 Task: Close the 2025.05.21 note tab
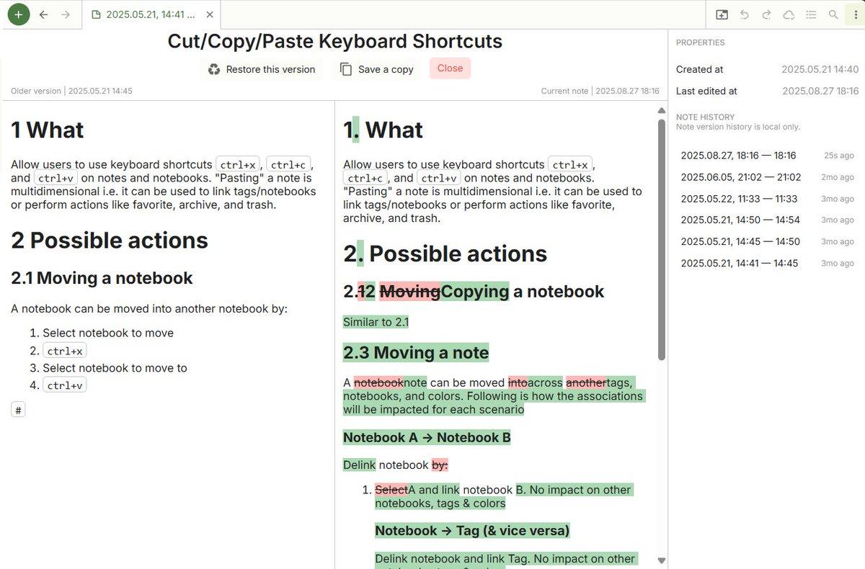[x=209, y=14]
